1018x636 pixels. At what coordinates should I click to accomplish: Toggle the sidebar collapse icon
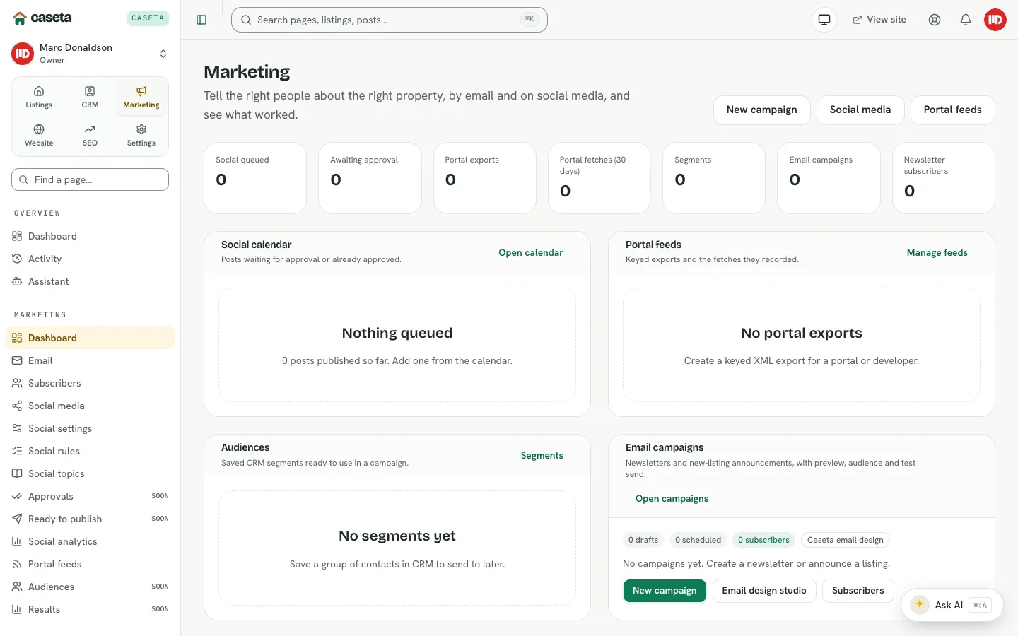coord(201,20)
